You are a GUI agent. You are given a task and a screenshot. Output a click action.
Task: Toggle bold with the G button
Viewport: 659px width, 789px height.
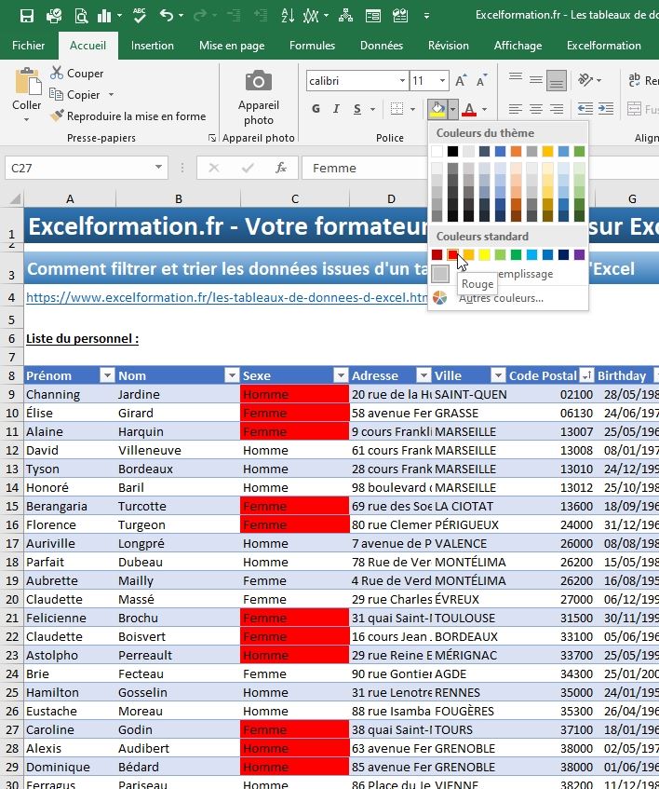(x=316, y=109)
